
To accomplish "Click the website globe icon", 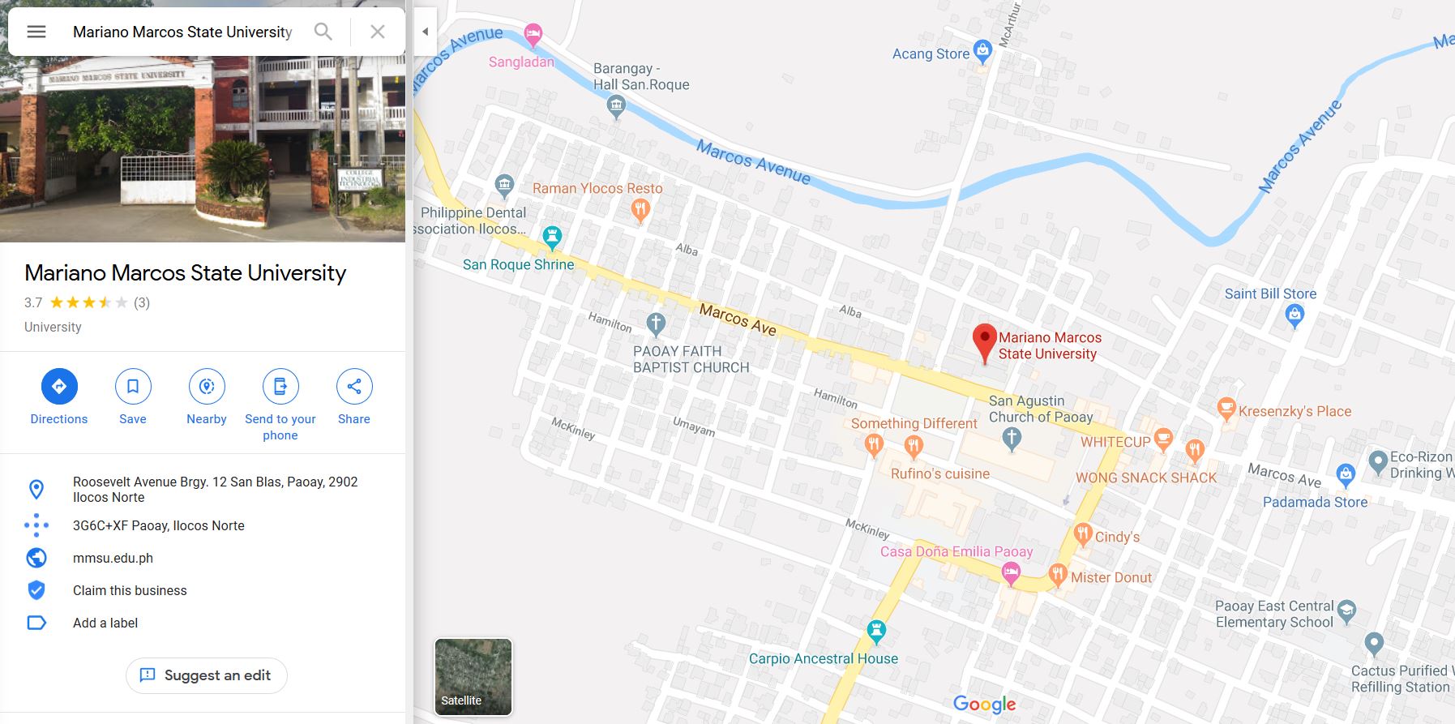I will [36, 558].
